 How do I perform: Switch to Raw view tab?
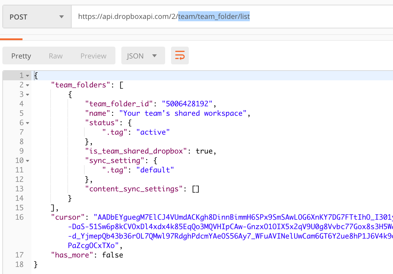pyautogui.click(x=56, y=56)
